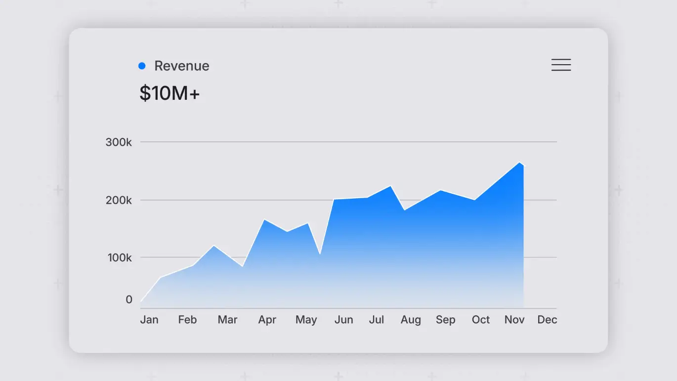This screenshot has height=381, width=677.
Task: Click the Oct month label
Action: (x=480, y=320)
